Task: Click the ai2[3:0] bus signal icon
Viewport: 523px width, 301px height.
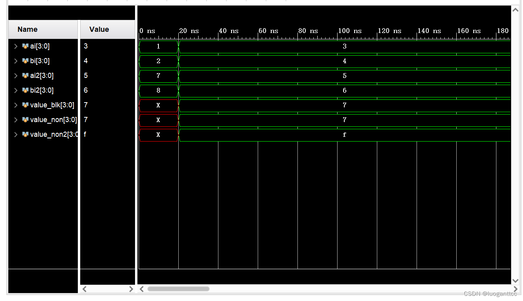Action: point(25,76)
